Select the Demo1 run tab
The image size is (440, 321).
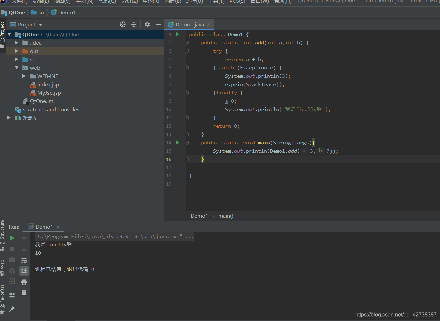[44, 227]
